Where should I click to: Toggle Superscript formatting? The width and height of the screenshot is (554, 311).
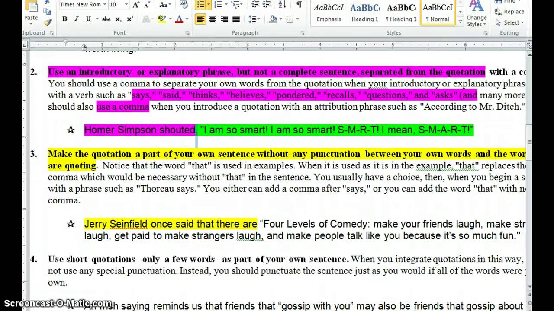tap(130, 19)
